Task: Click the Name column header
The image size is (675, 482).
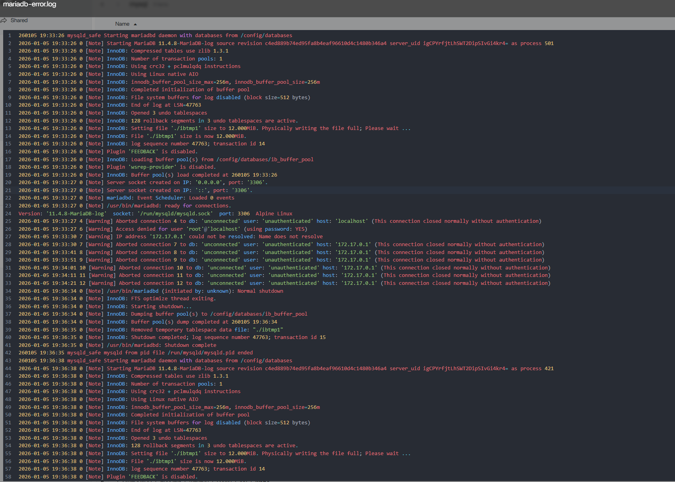Action: tap(122, 24)
